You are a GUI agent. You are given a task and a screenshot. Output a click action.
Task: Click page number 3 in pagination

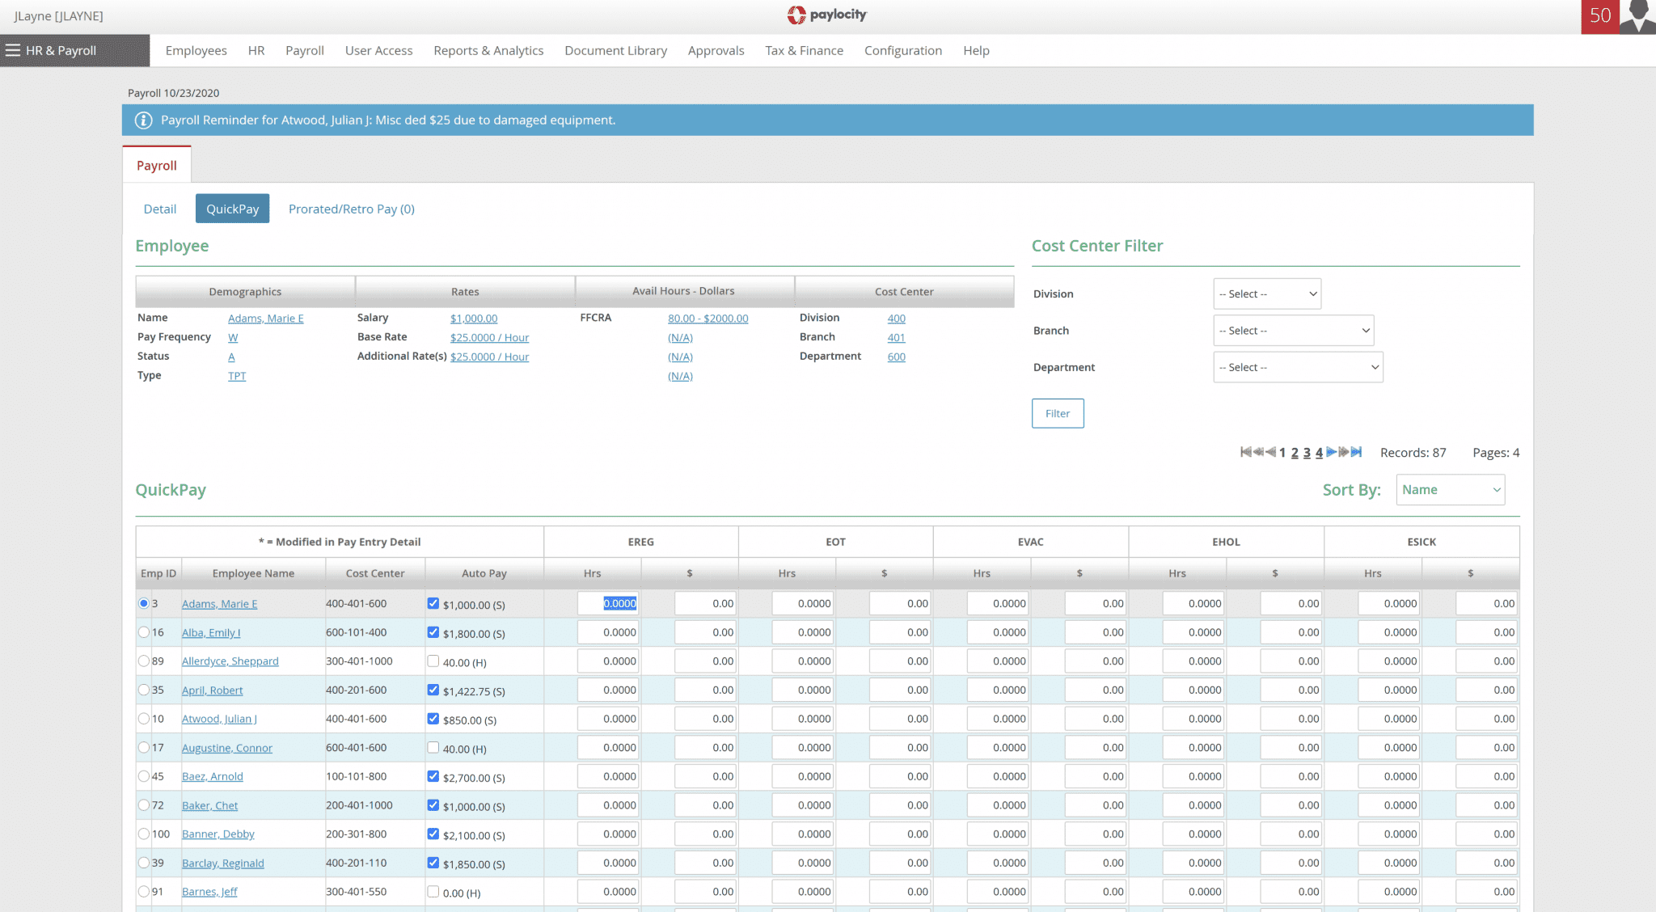click(1307, 452)
